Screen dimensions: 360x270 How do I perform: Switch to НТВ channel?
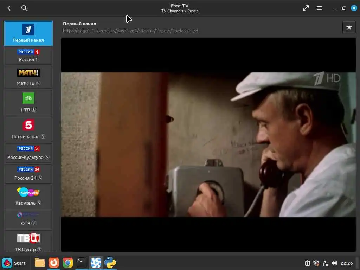click(28, 102)
